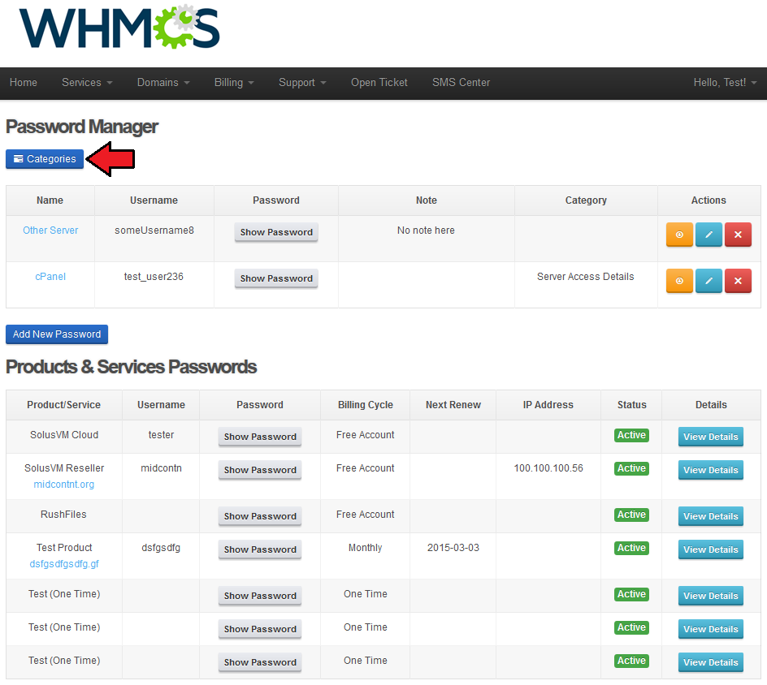Click the Note column header
The image size is (767, 685).
pos(427,200)
